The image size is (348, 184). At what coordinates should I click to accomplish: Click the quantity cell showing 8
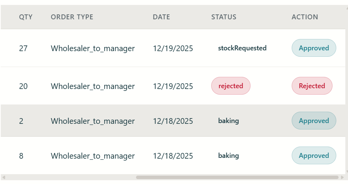coord(21,156)
